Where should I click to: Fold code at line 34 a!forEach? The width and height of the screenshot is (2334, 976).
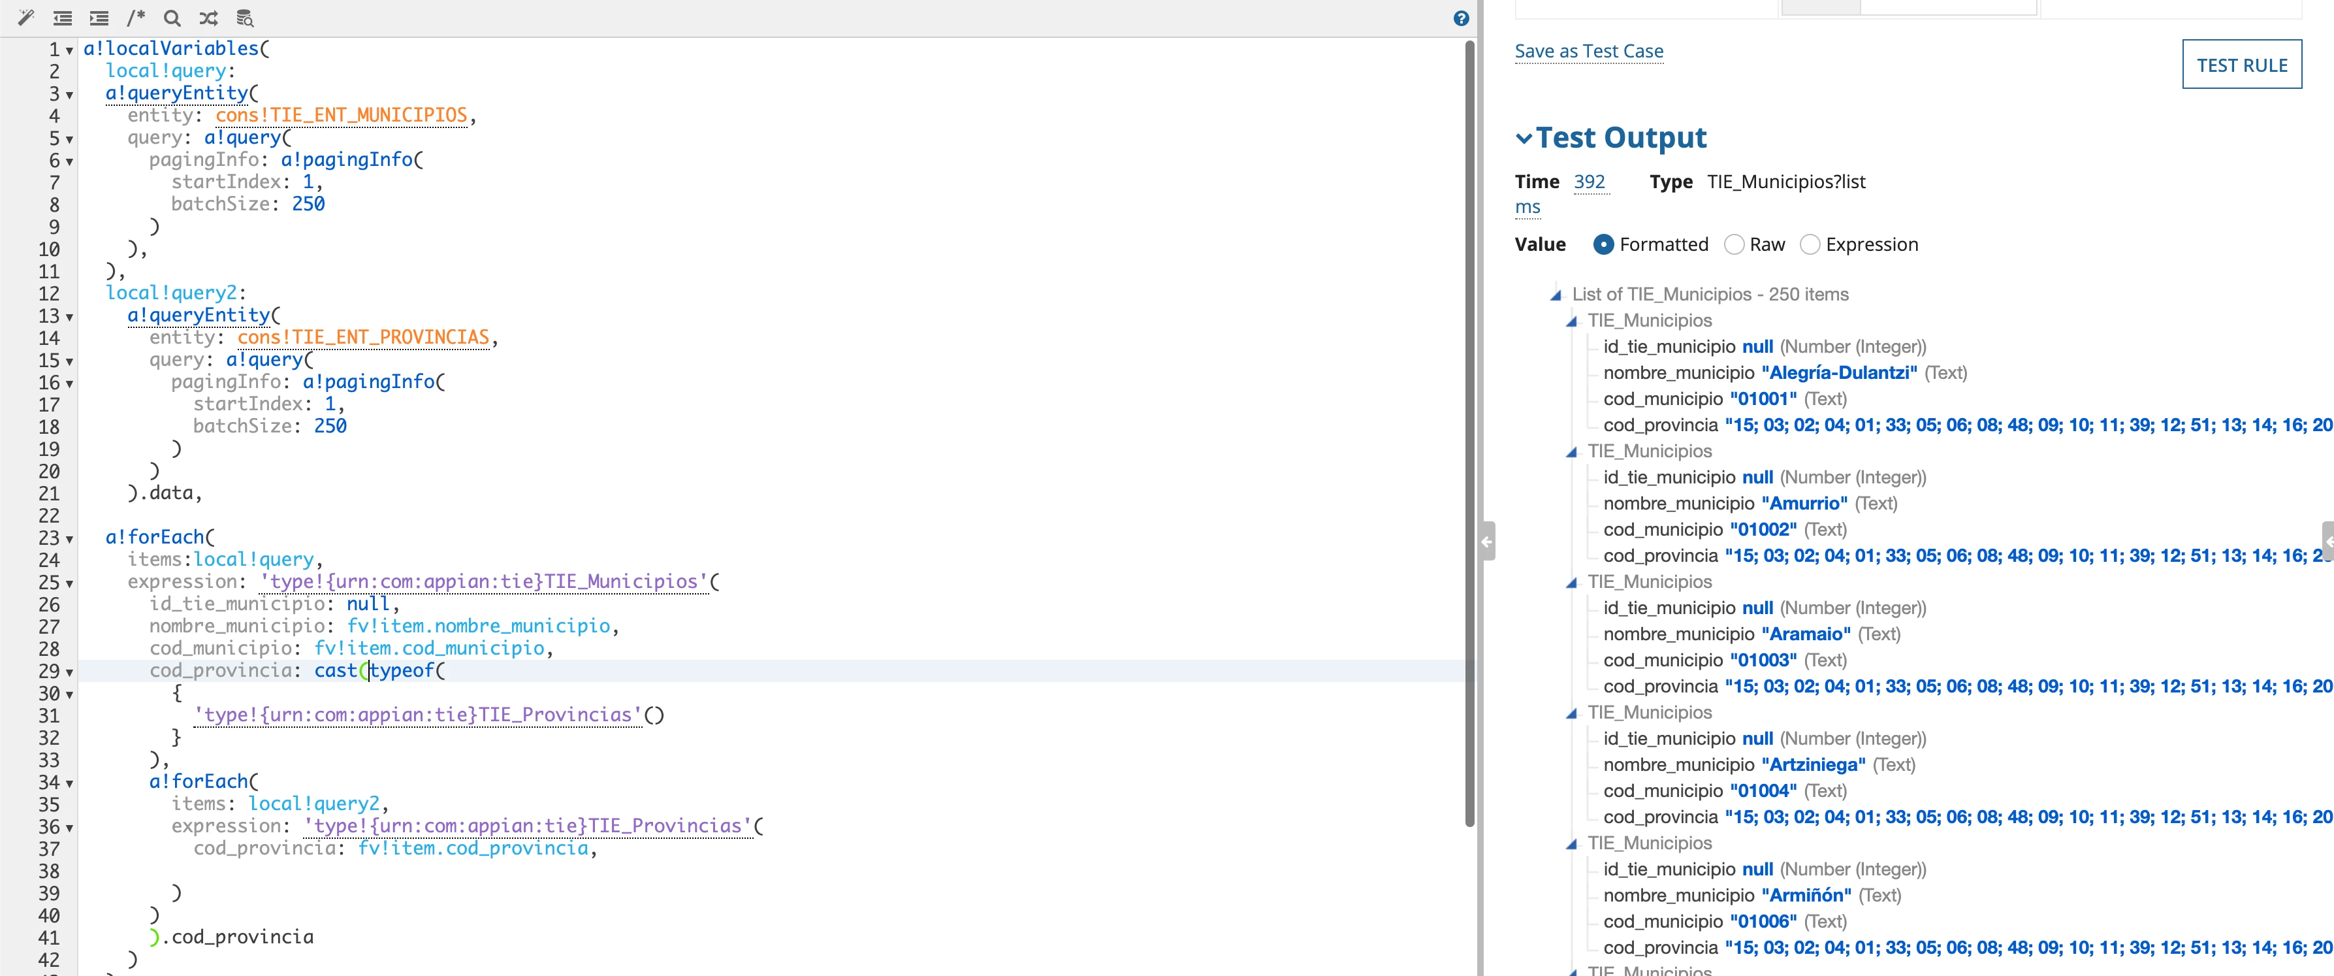coord(70,784)
